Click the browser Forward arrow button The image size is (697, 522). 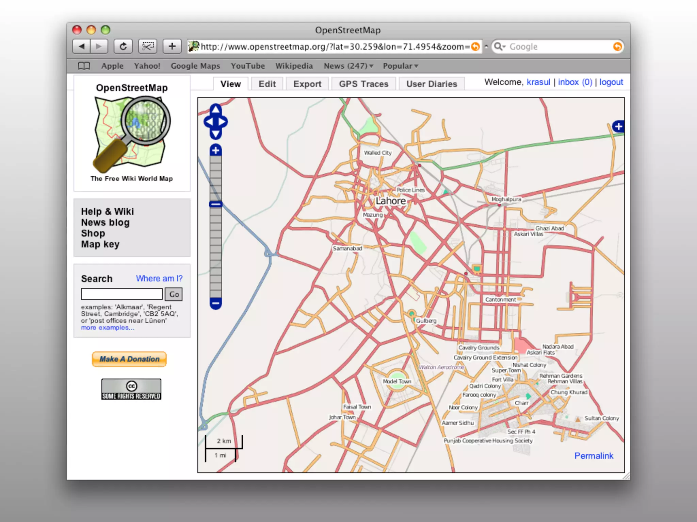pyautogui.click(x=99, y=46)
